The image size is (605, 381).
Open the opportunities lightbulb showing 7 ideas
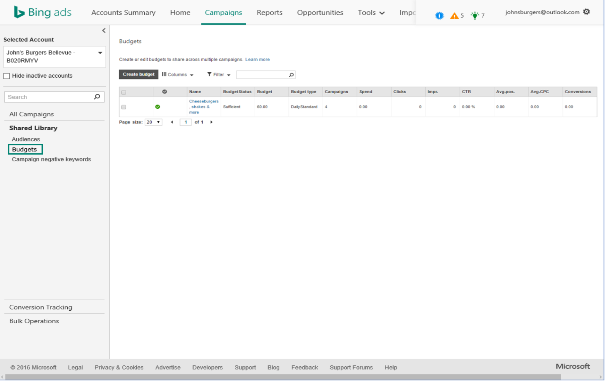click(475, 15)
